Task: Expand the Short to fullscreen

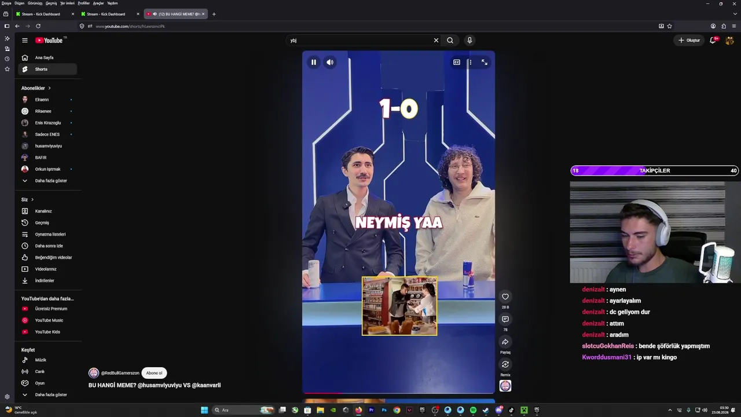Action: [x=485, y=62]
